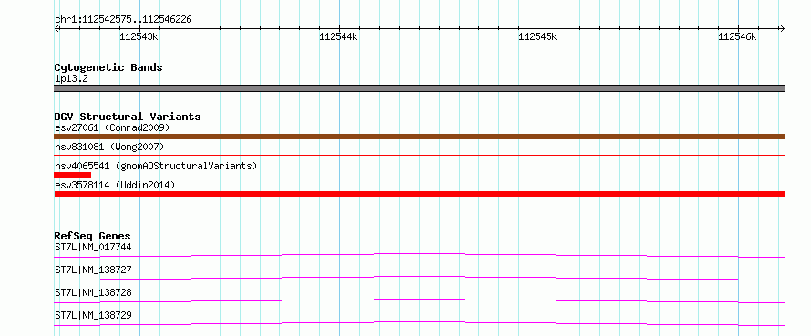Viewport: 811px width, 336px height.
Task: Open the ST7L|NM_138727 transcript label
Action: click(x=93, y=270)
